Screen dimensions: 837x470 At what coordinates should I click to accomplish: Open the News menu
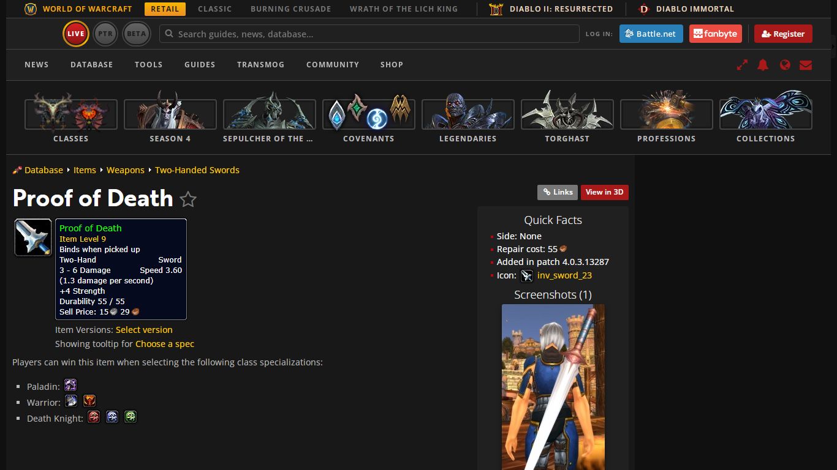click(x=37, y=64)
